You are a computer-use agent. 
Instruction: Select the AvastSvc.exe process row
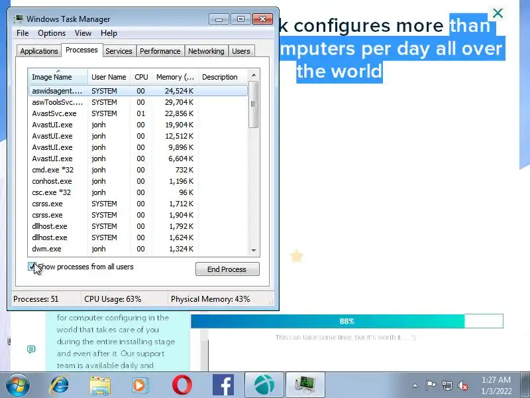(138, 113)
